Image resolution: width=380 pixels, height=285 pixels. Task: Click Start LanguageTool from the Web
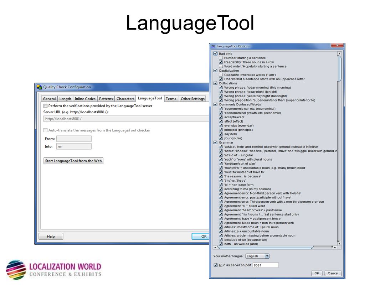coord(73,161)
